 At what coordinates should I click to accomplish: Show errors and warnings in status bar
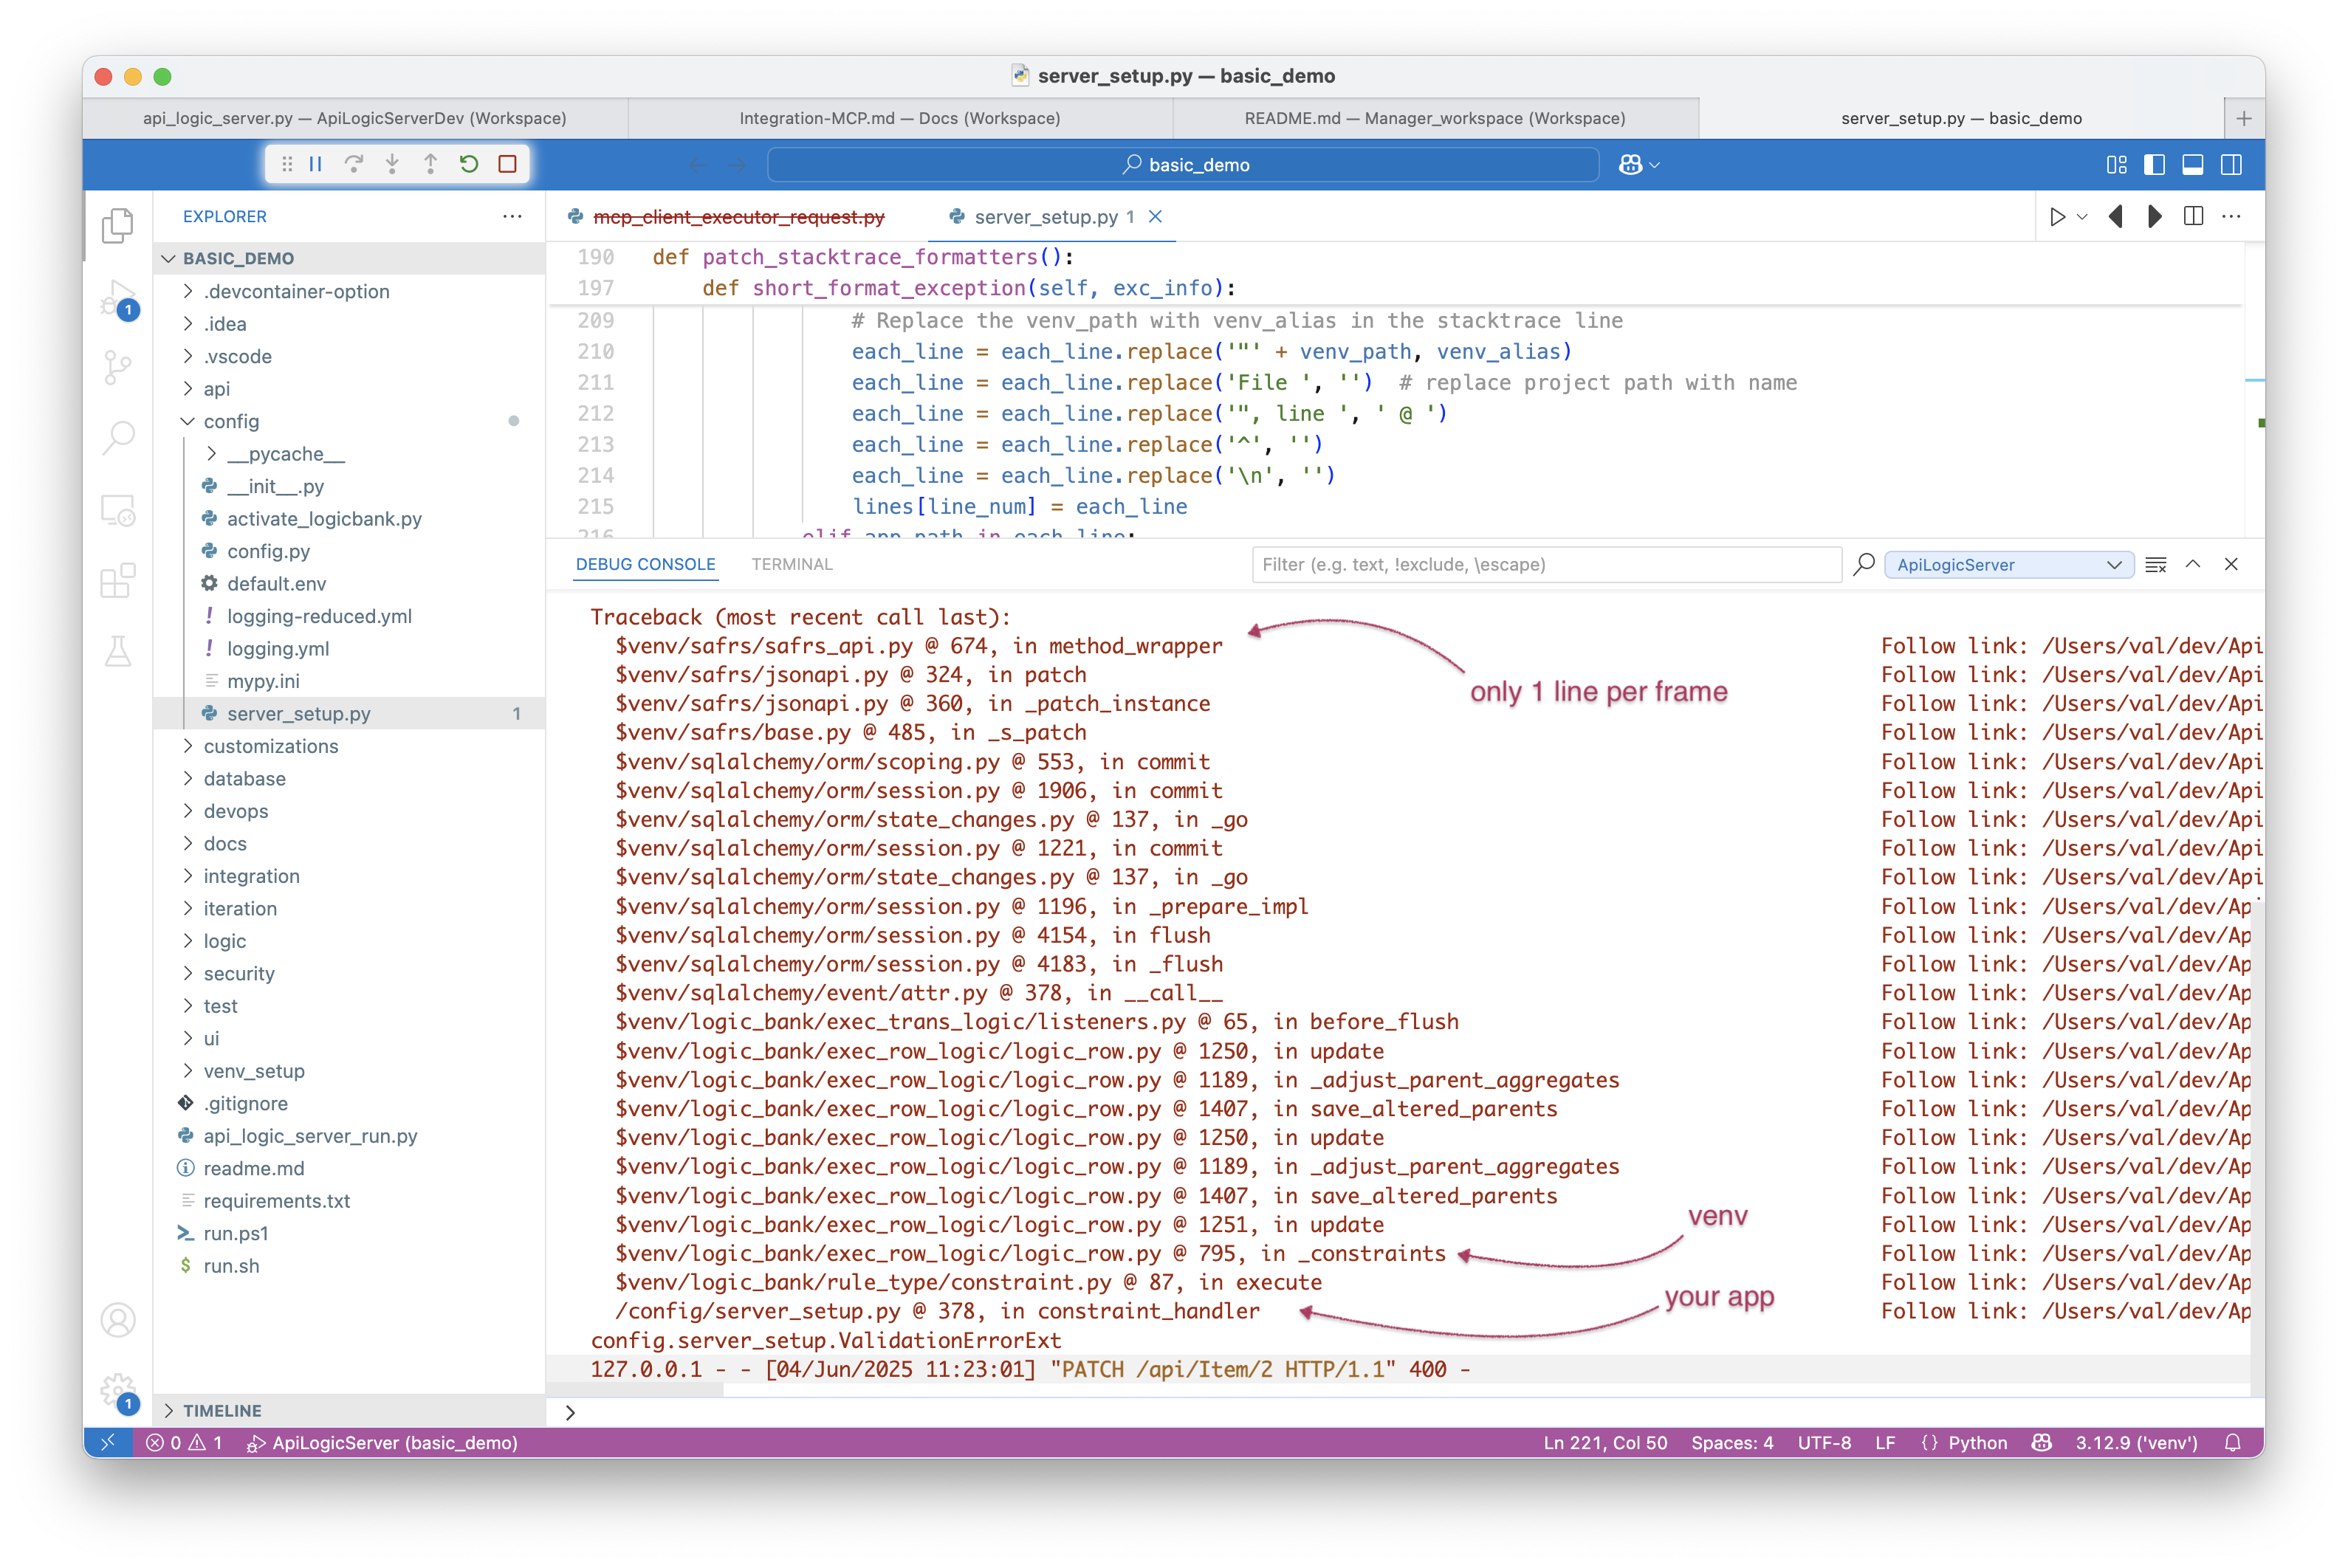click(184, 1442)
